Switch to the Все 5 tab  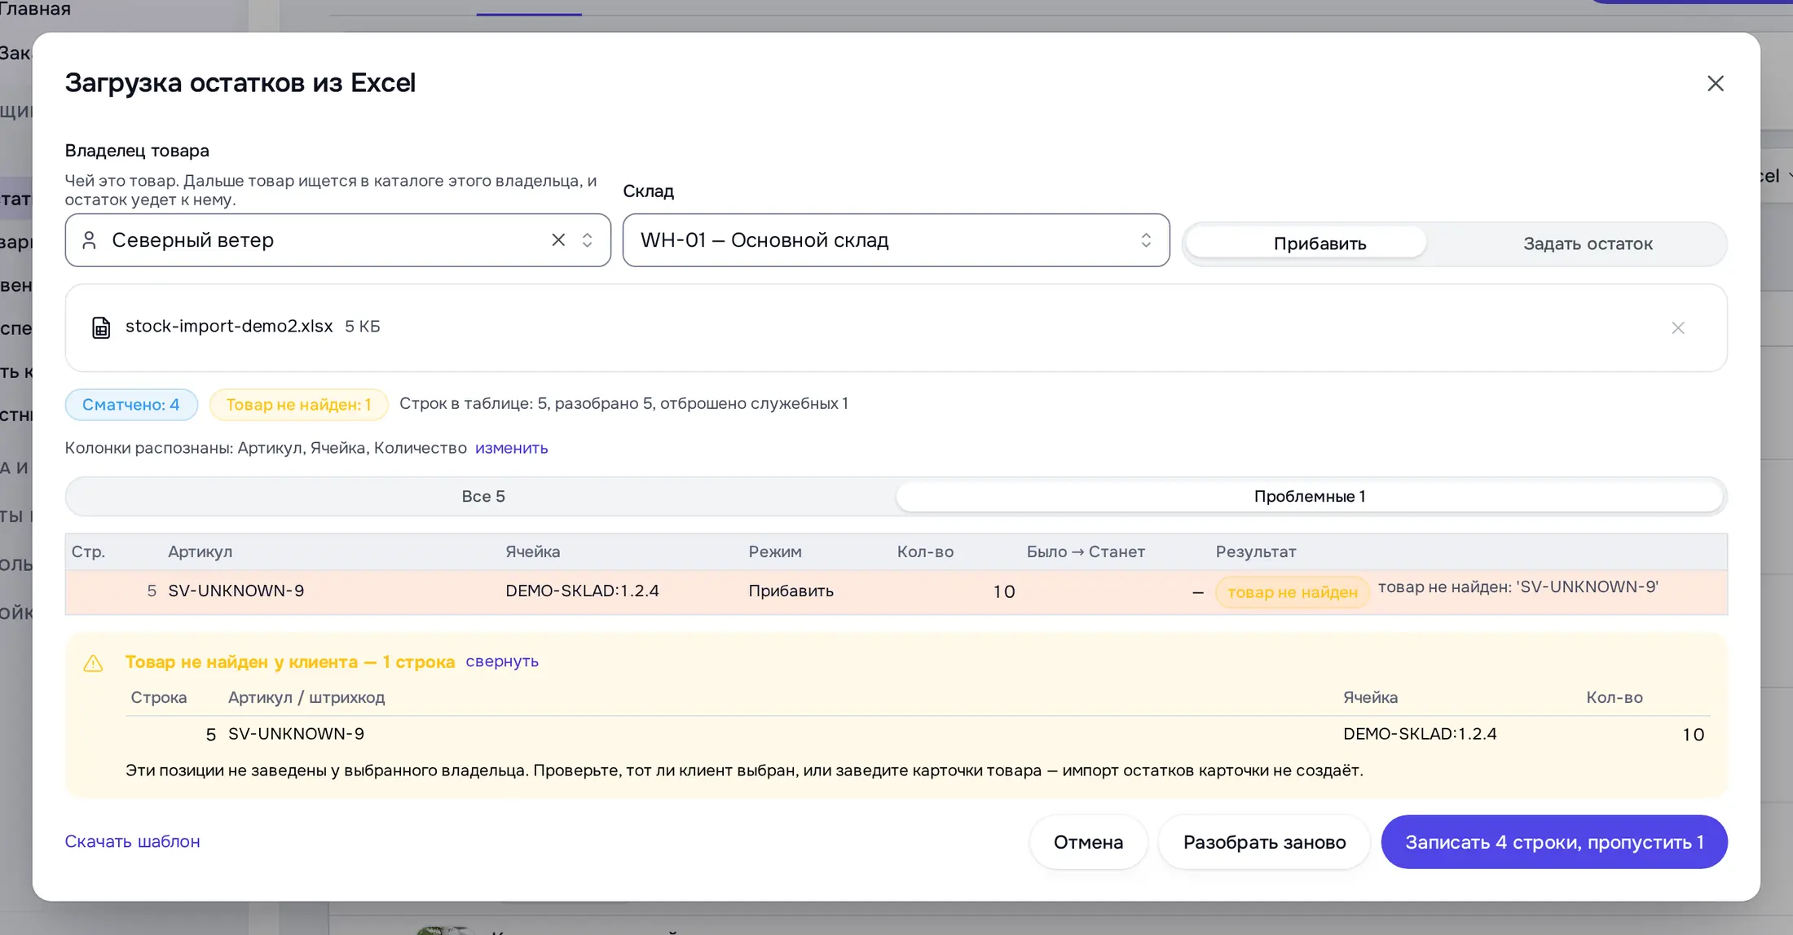pos(482,496)
